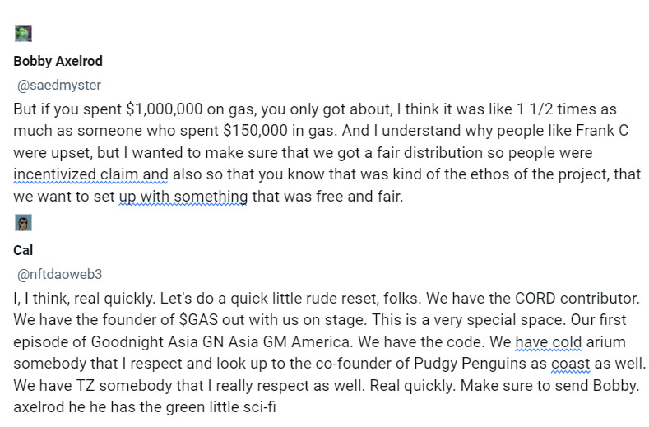This screenshot has height=427, width=649.
Task: Click the underlined word "coast"
Action: pyautogui.click(x=571, y=364)
